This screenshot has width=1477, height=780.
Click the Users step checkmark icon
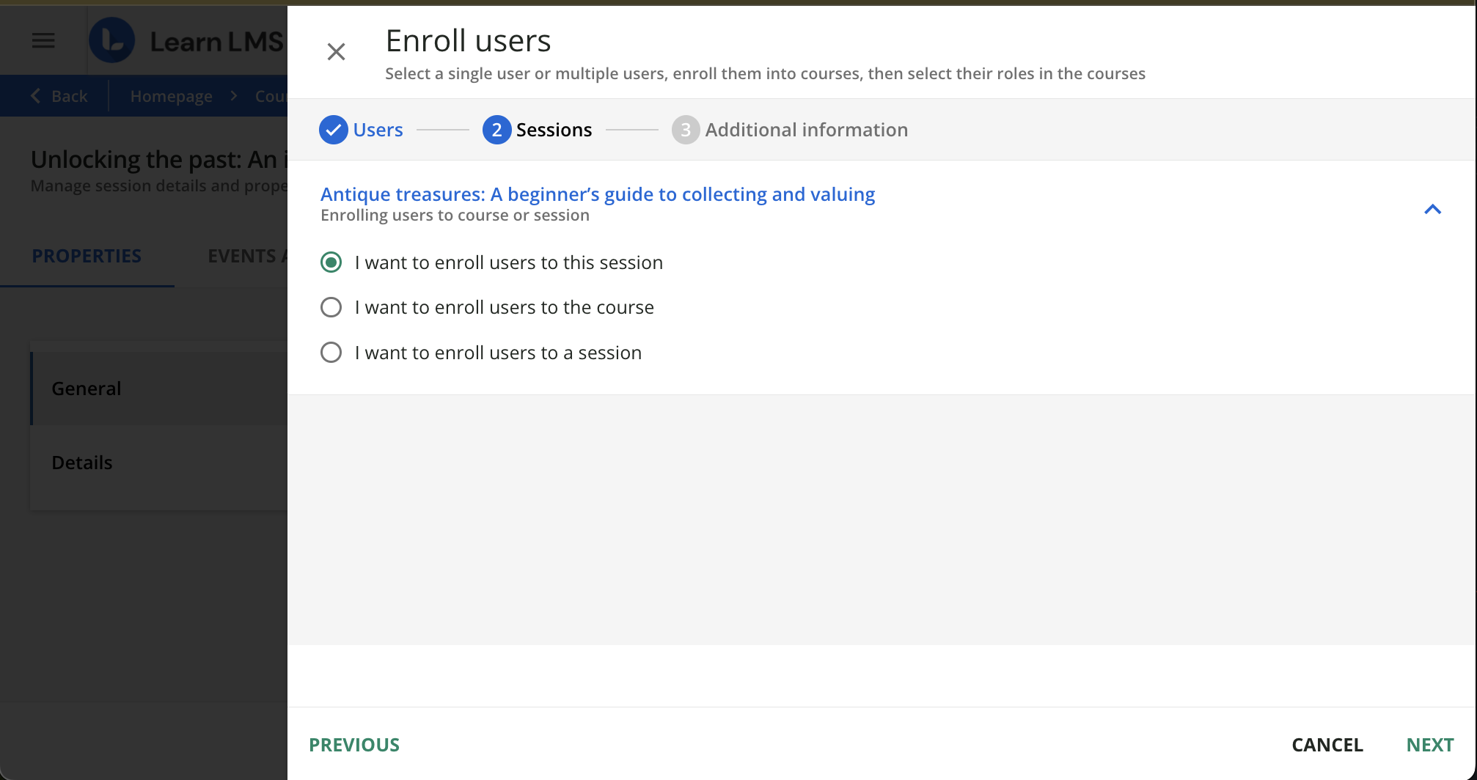pos(333,130)
